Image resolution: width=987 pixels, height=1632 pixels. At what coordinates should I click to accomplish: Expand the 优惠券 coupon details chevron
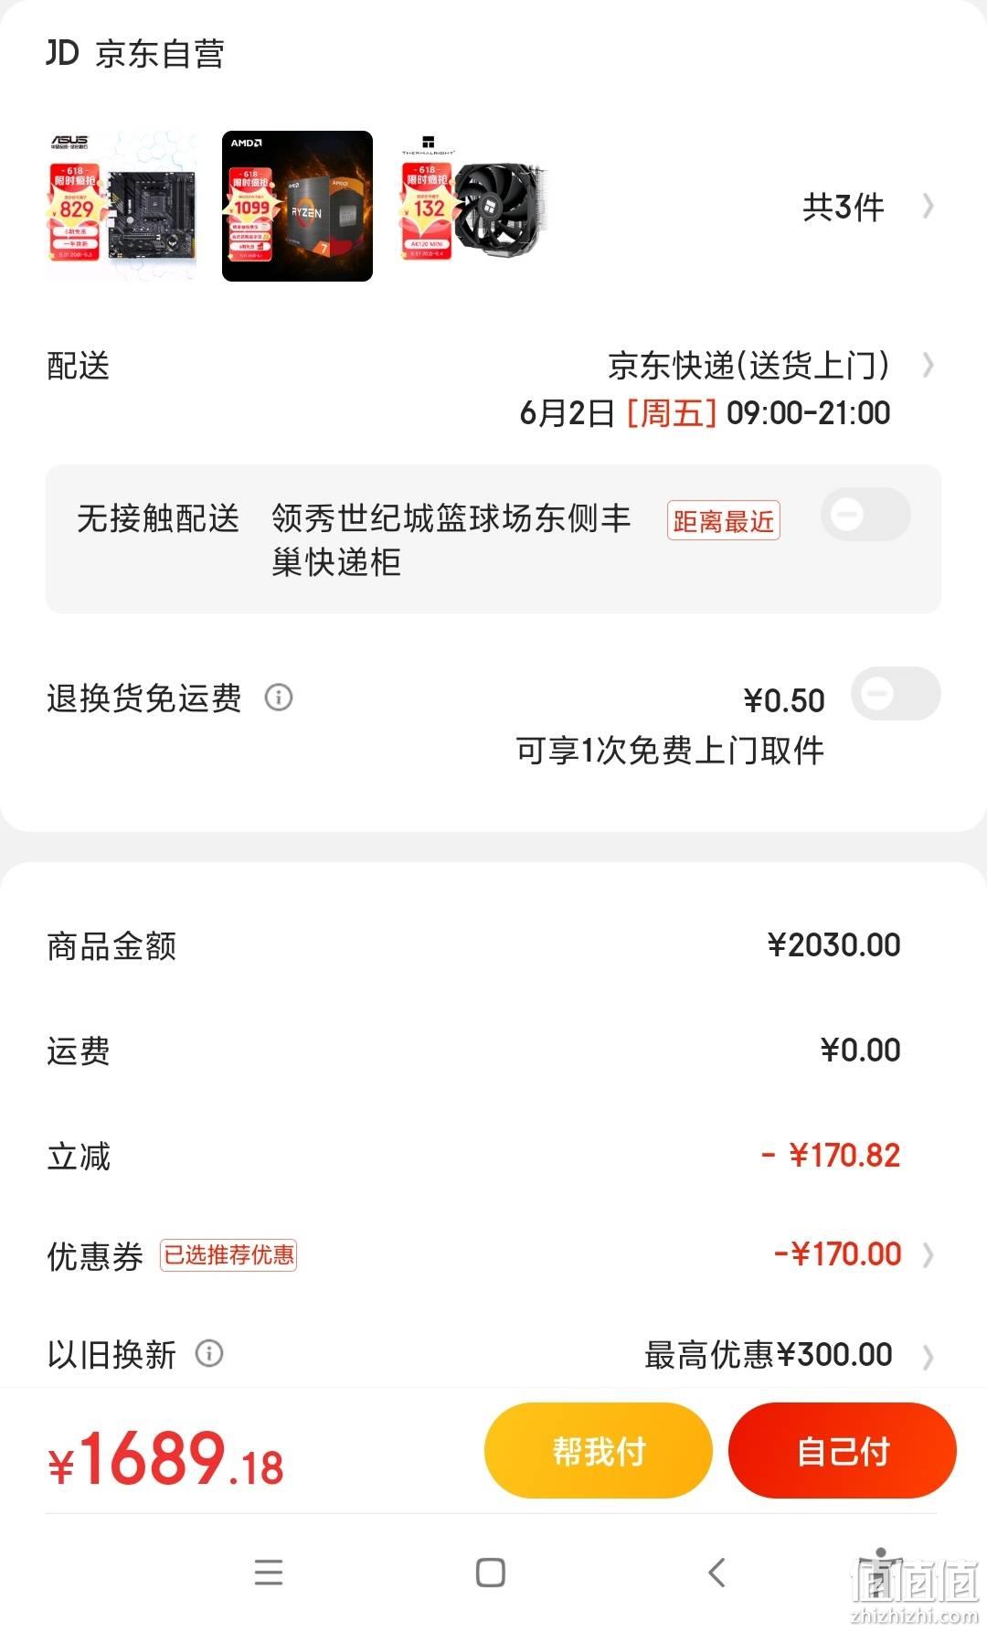click(928, 1254)
